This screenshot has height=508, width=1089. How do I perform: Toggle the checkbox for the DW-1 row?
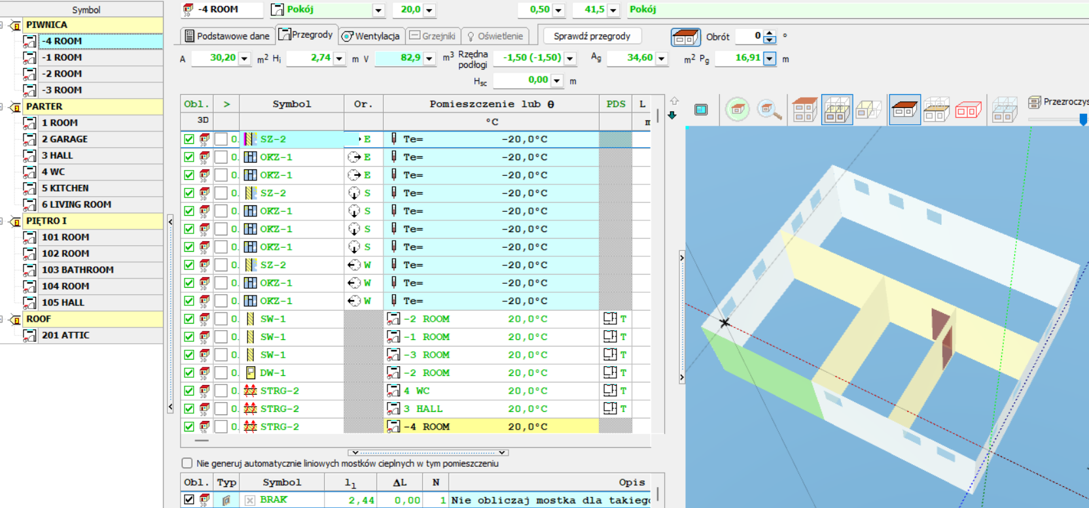pos(189,373)
